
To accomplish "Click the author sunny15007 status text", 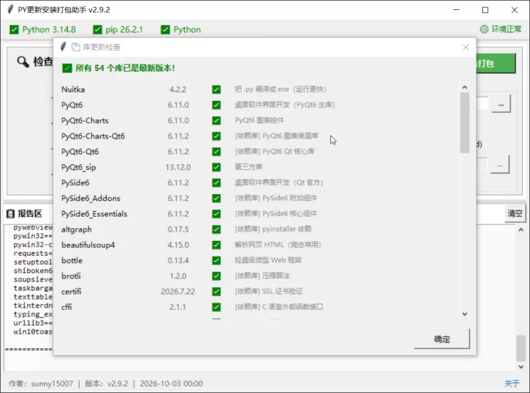I will pos(41,384).
